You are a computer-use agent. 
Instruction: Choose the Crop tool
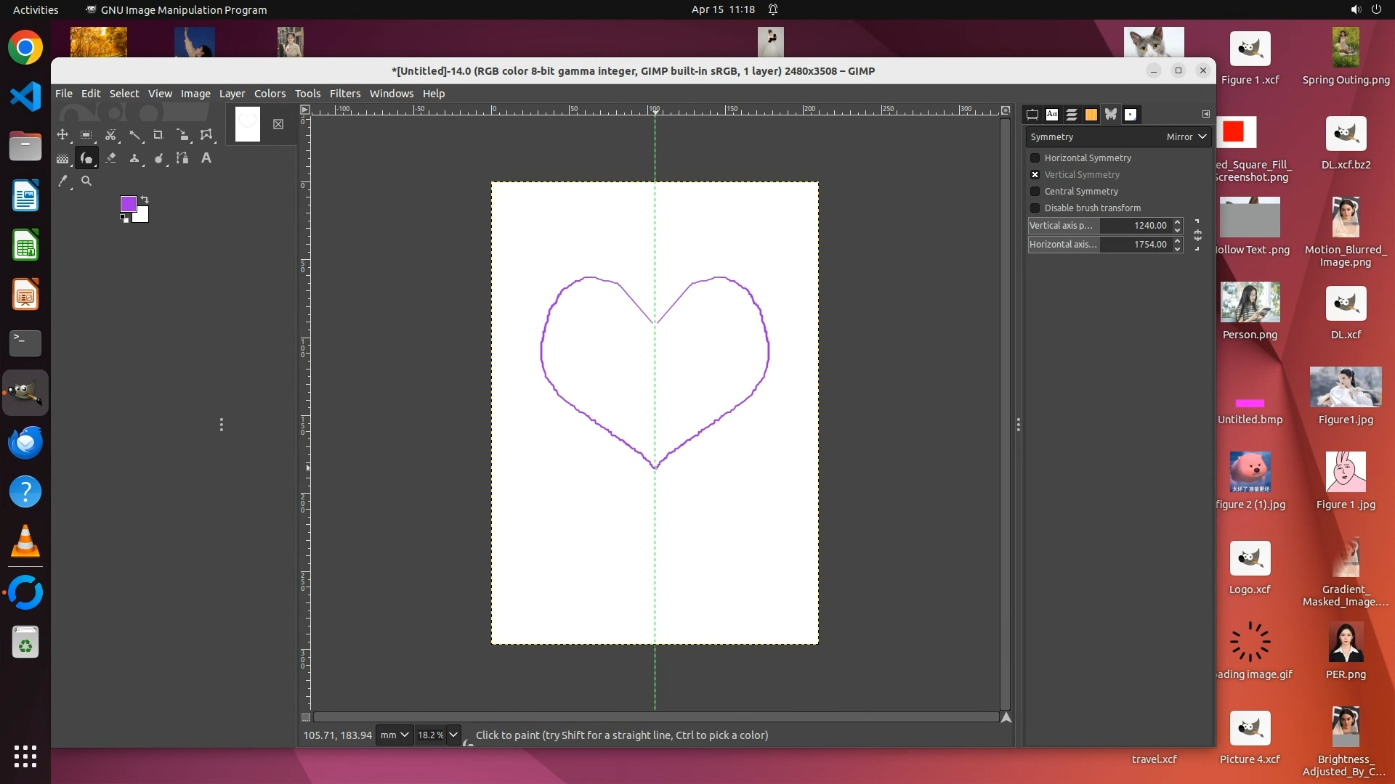pyautogui.click(x=158, y=135)
